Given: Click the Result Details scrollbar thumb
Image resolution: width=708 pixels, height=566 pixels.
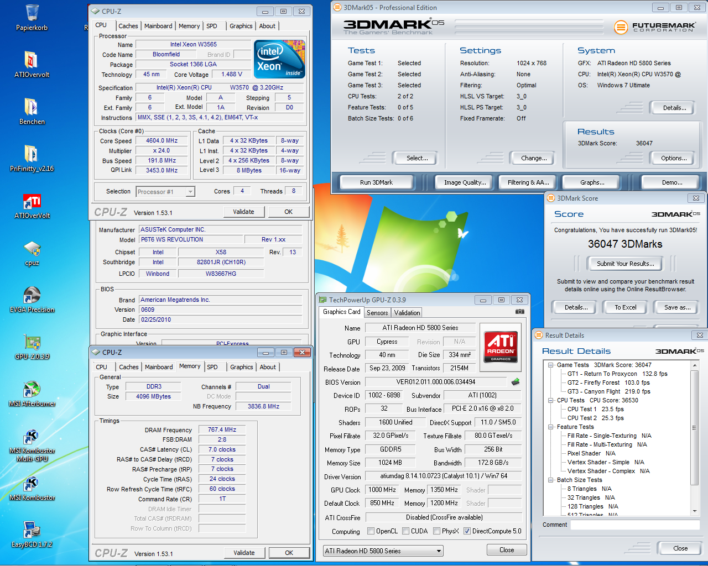Looking at the screenshot, I should pos(695,428).
